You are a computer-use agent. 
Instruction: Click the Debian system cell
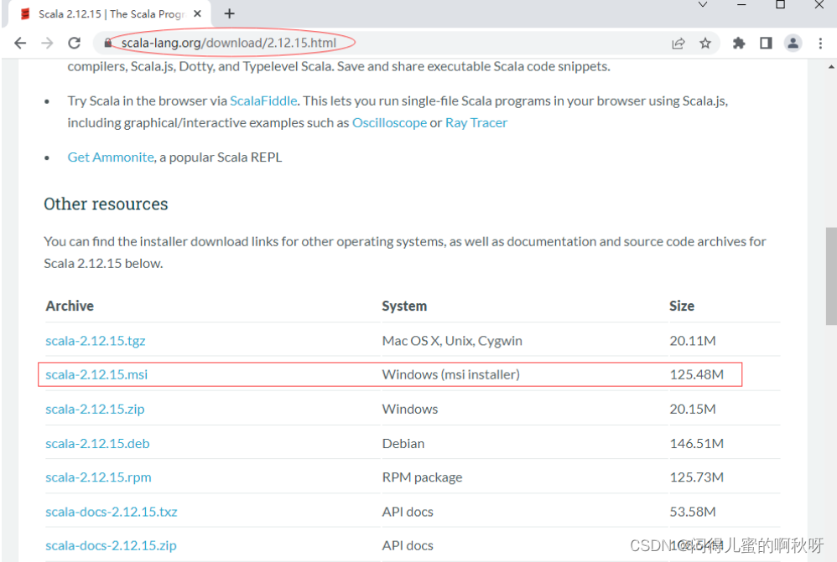pyautogui.click(x=403, y=444)
